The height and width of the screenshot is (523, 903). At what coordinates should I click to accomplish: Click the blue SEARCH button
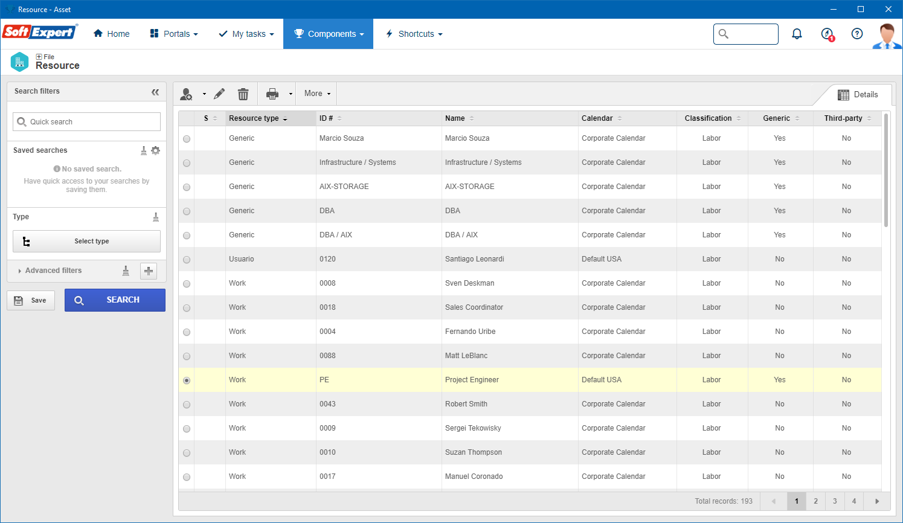pos(115,300)
